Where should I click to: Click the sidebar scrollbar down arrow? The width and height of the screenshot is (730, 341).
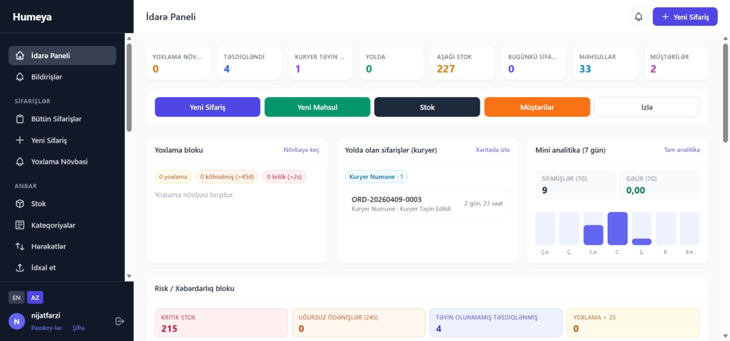pyautogui.click(x=129, y=276)
